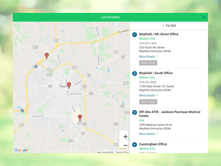Zoom in with the plus map button
This screenshot has width=221, height=166.
point(125,137)
